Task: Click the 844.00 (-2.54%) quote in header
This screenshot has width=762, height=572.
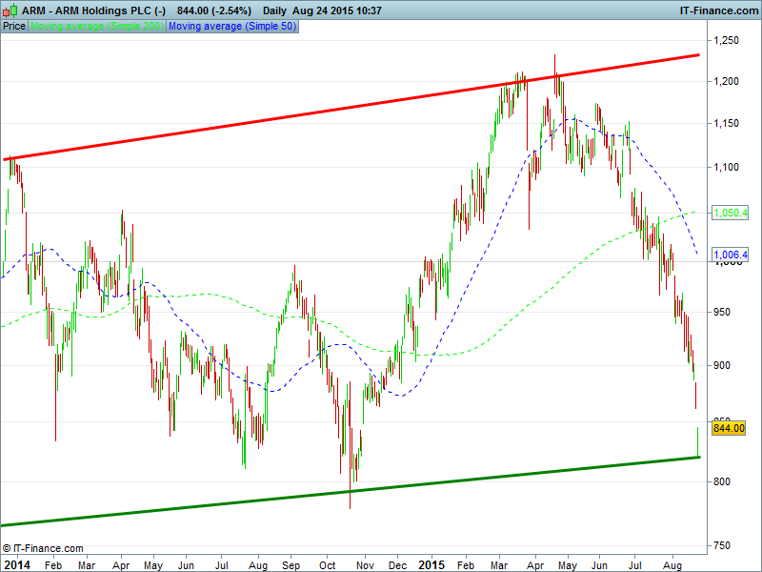Action: point(214,10)
